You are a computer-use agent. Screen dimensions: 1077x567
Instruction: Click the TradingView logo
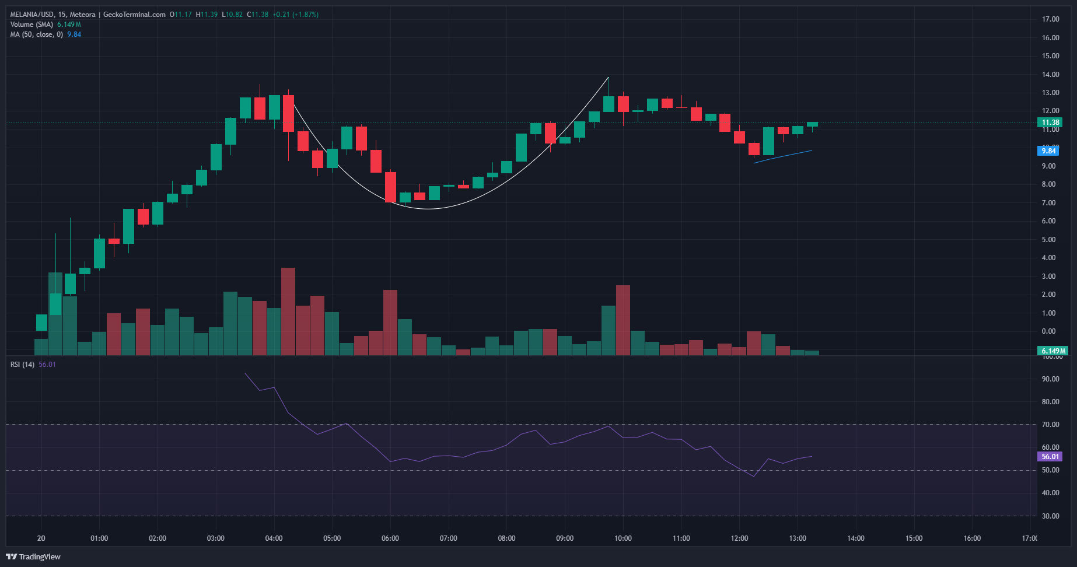pyautogui.click(x=33, y=556)
